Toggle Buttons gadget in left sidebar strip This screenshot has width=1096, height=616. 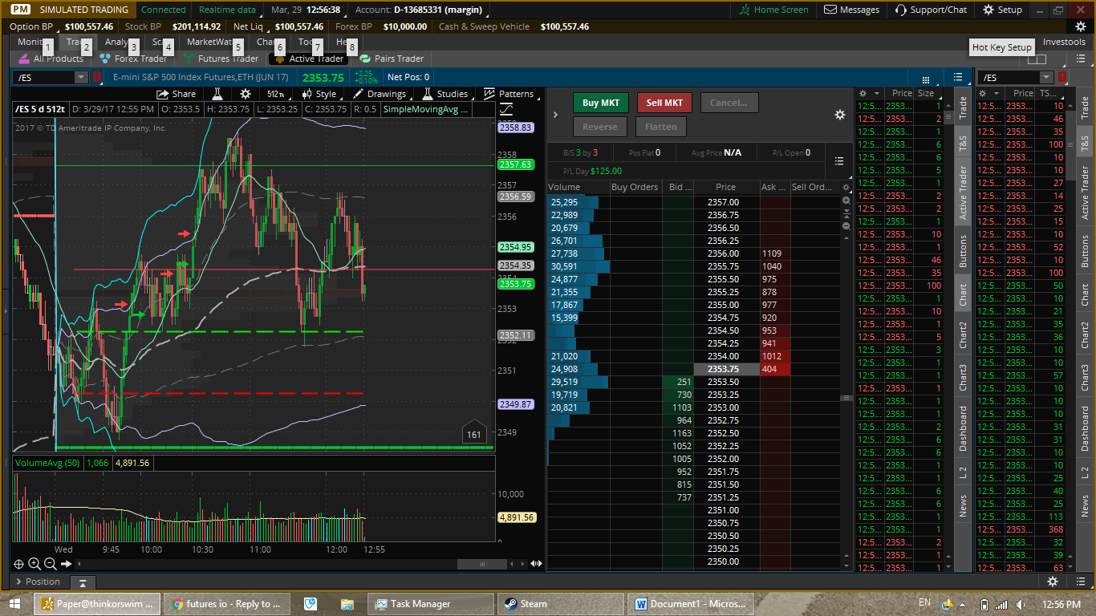coord(963,250)
